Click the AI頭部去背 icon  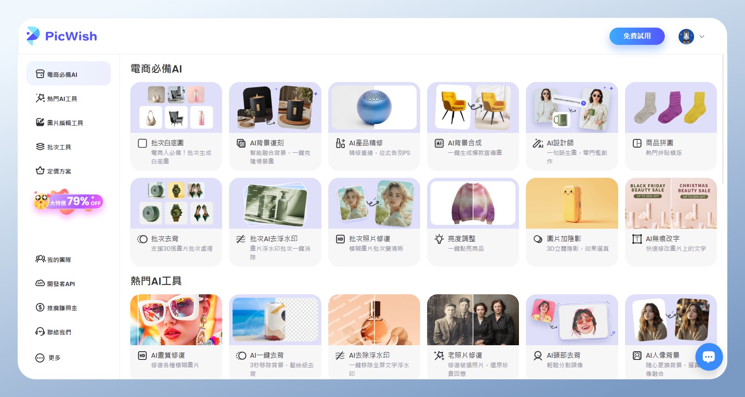pos(538,356)
